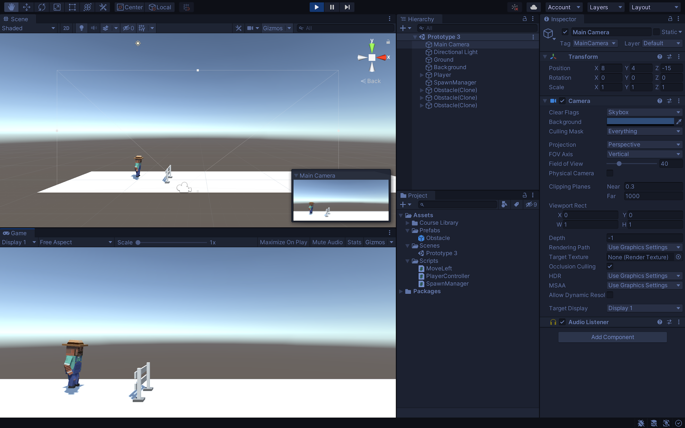Image resolution: width=685 pixels, height=428 pixels.
Task: Open the Layout dropdown
Action: (655, 7)
